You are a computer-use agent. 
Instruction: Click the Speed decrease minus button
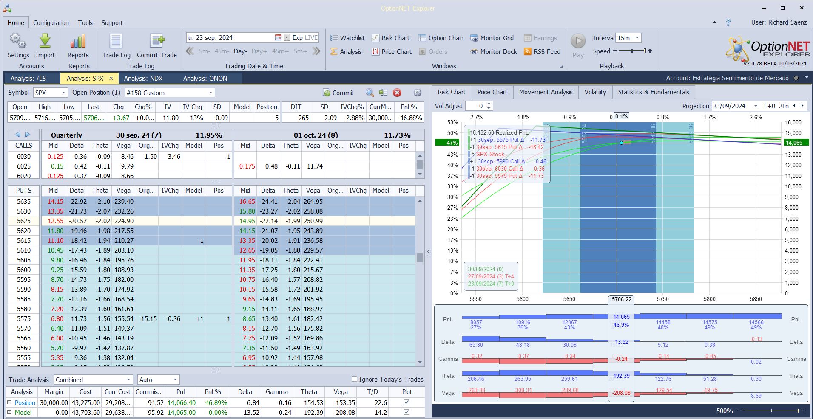[x=614, y=51]
